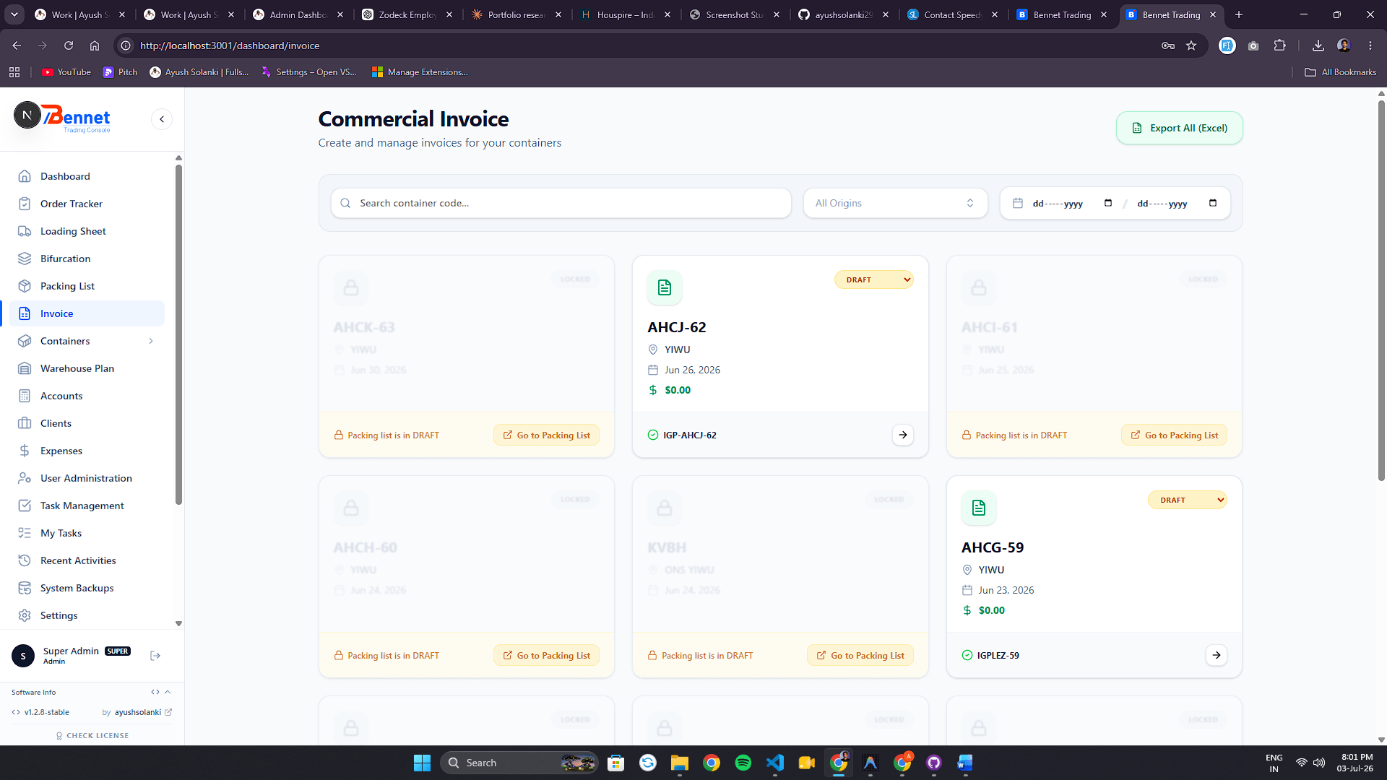Switch to the Admin Dashboard browser tab
Screen dimensions: 1387x780
pyautogui.click(x=298, y=14)
